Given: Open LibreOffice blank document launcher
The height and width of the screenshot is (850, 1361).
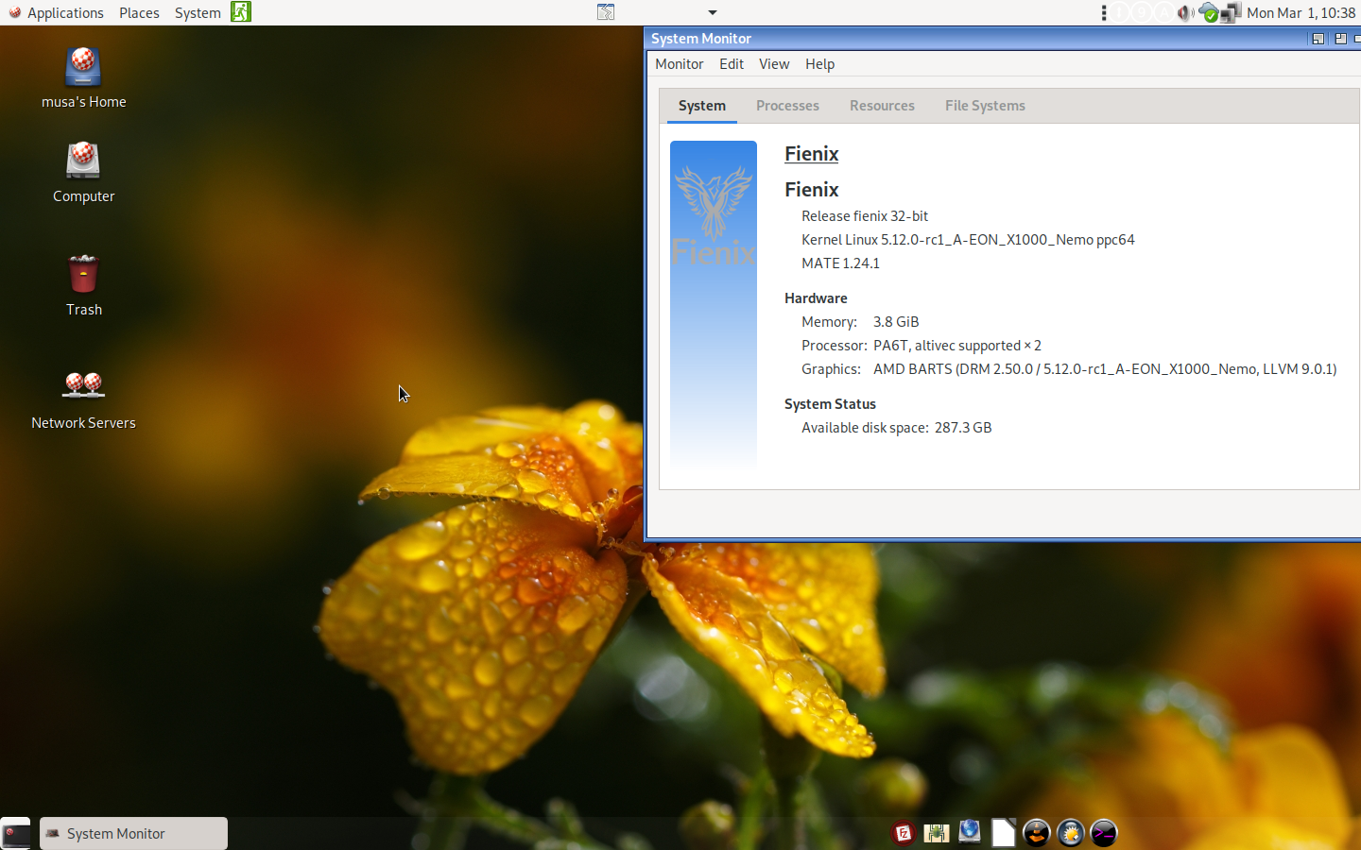Looking at the screenshot, I should [1003, 833].
